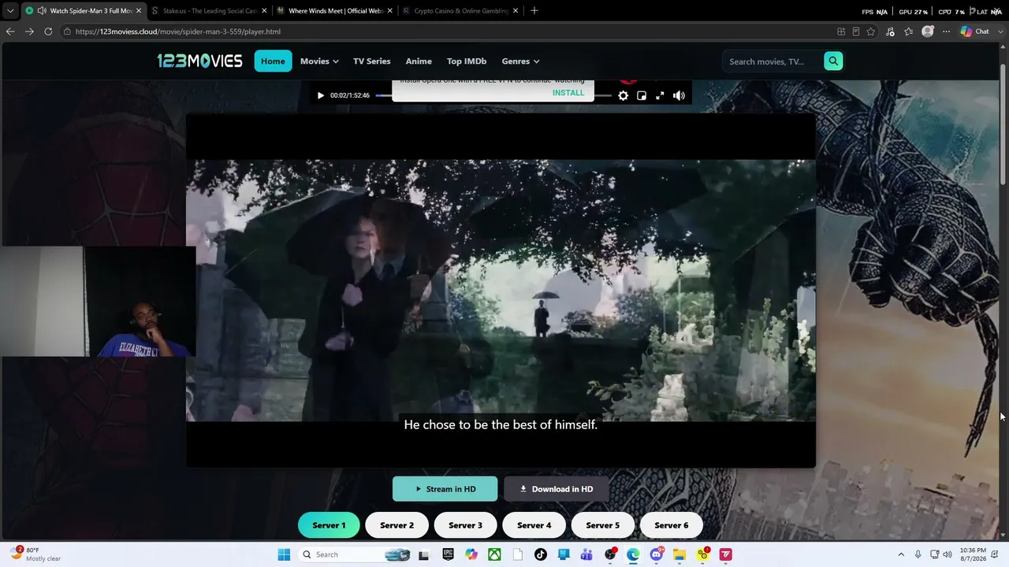Open the weather widget showing 80°F
The image size is (1009, 567).
[35, 554]
